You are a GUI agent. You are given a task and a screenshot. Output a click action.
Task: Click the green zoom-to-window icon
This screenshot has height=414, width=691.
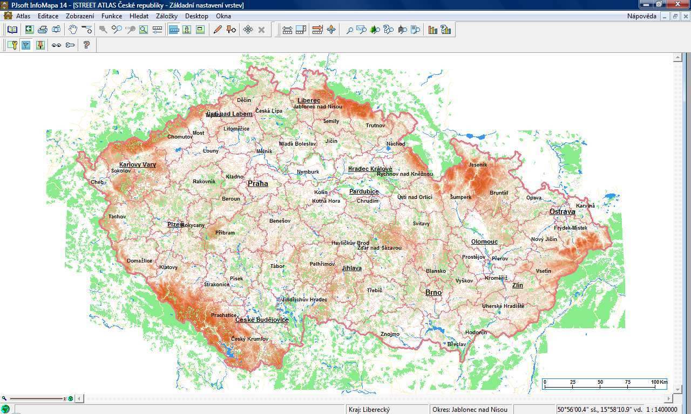[144, 30]
